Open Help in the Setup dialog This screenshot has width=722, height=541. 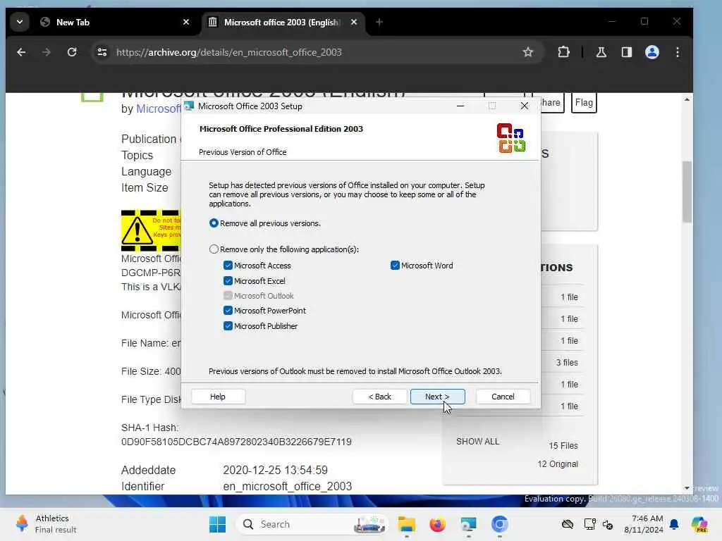[218, 397]
